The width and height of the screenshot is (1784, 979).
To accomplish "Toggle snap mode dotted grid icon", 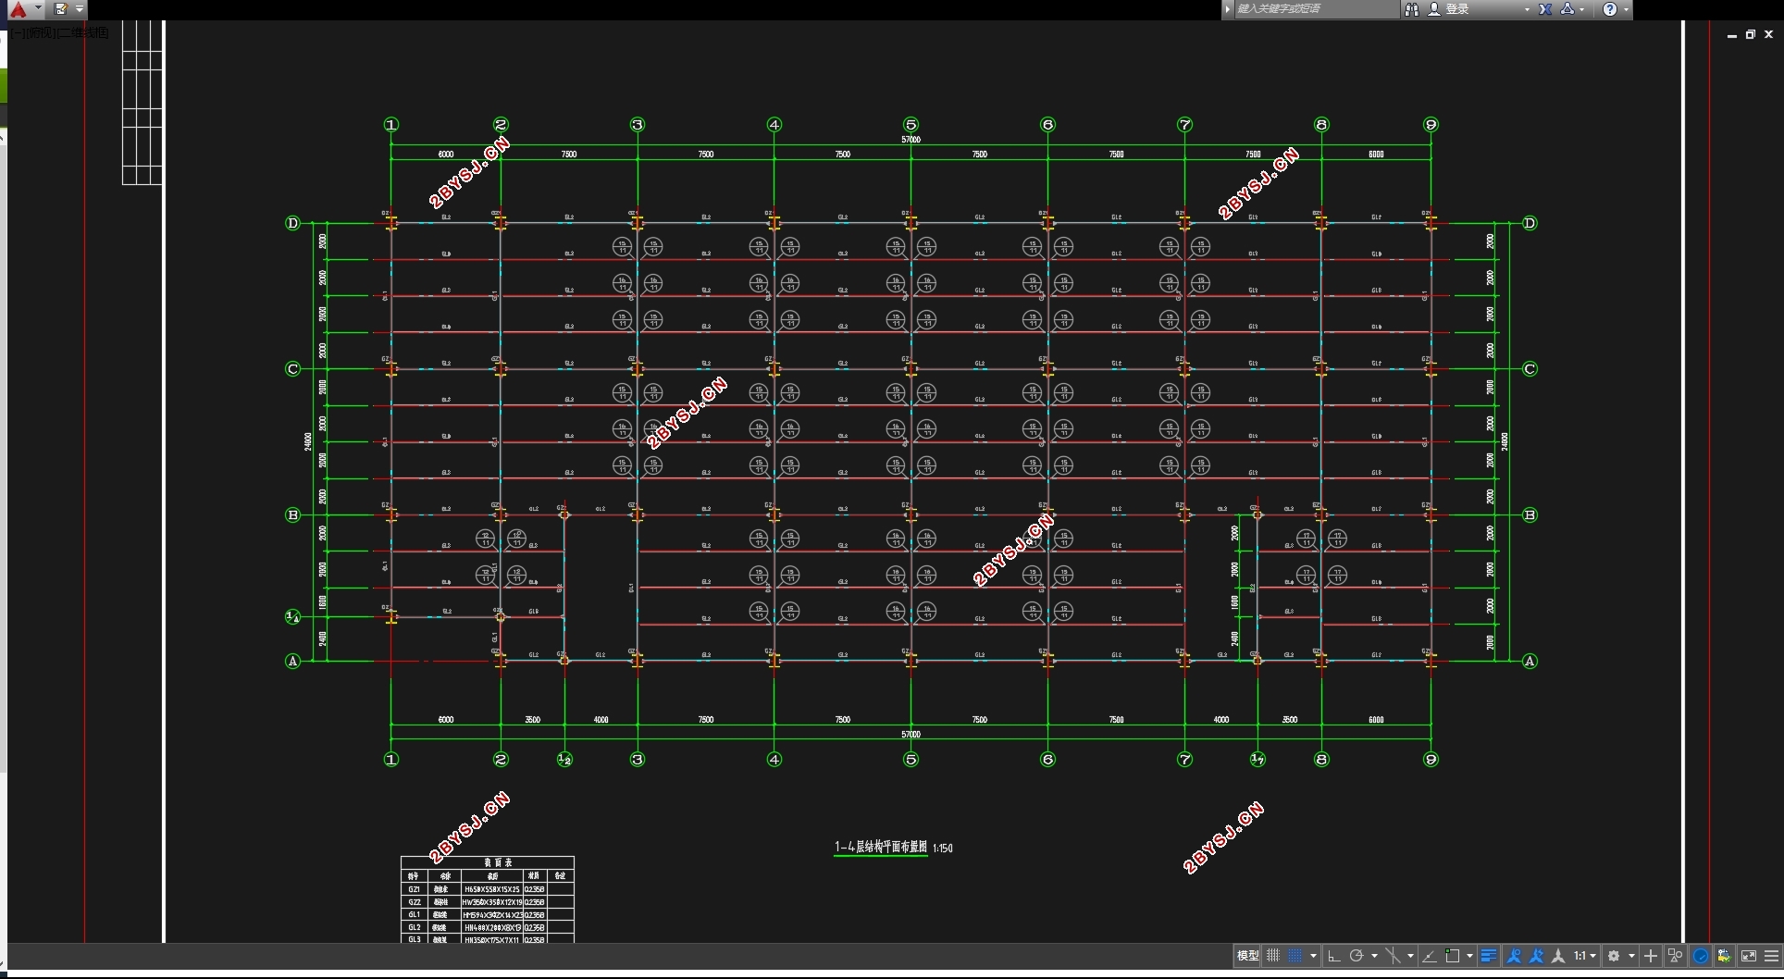I will pyautogui.click(x=1295, y=956).
